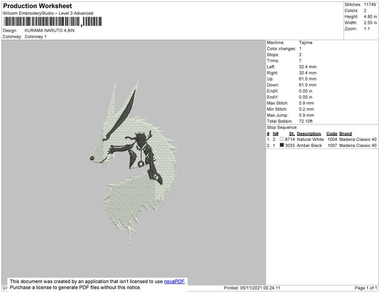This screenshot has height=293, width=380.
Task: Select stitch count 8714 in stop sequence
Action: (290, 140)
